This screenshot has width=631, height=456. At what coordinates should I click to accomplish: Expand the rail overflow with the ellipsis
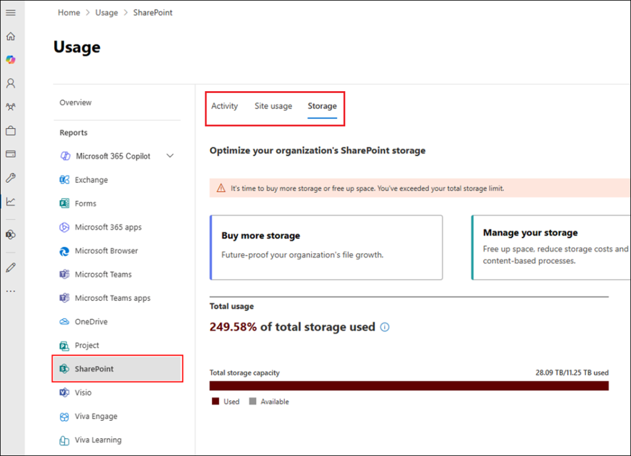click(10, 291)
